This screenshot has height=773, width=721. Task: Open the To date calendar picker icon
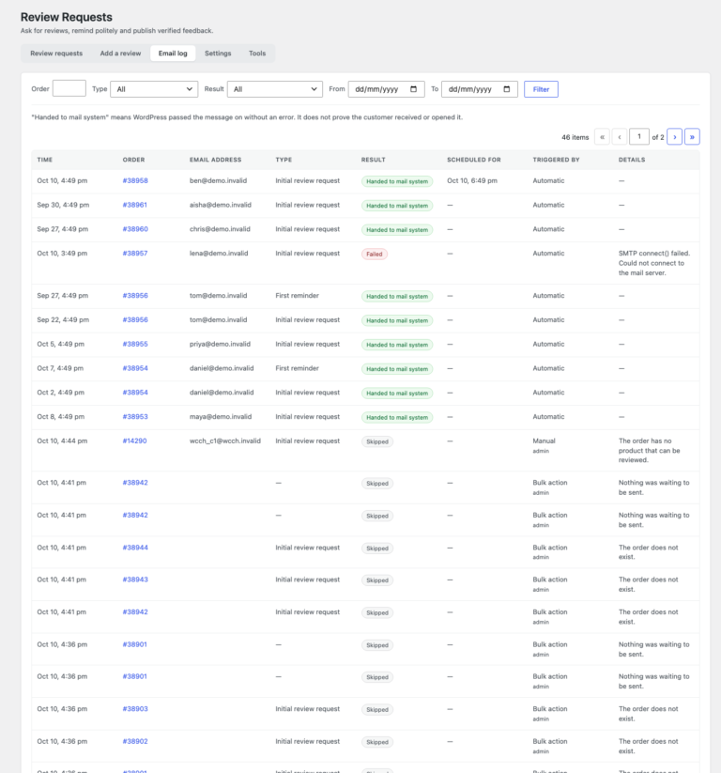click(507, 89)
